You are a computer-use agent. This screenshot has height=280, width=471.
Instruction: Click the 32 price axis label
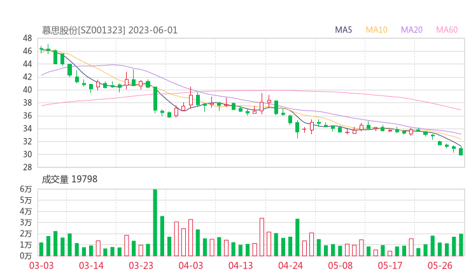[27, 141]
